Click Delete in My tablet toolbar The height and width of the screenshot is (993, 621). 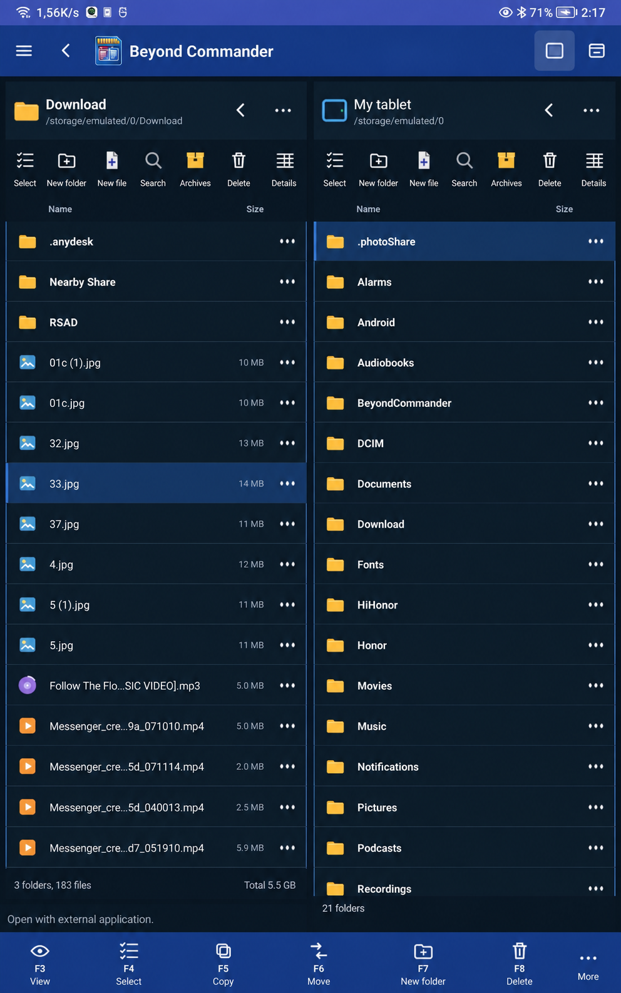pyautogui.click(x=550, y=169)
